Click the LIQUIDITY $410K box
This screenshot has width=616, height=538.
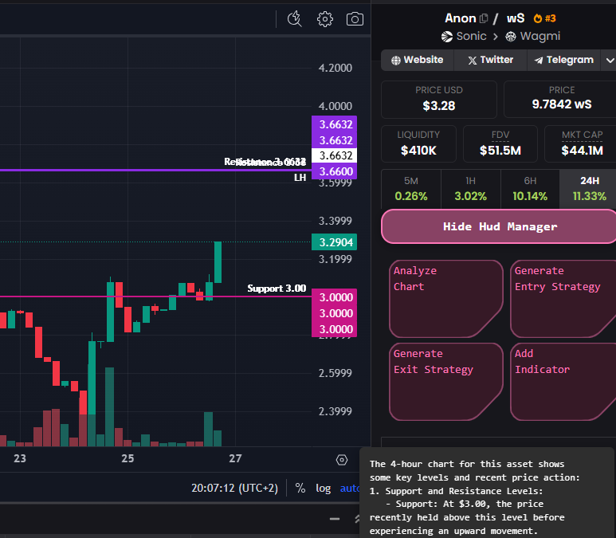point(418,143)
